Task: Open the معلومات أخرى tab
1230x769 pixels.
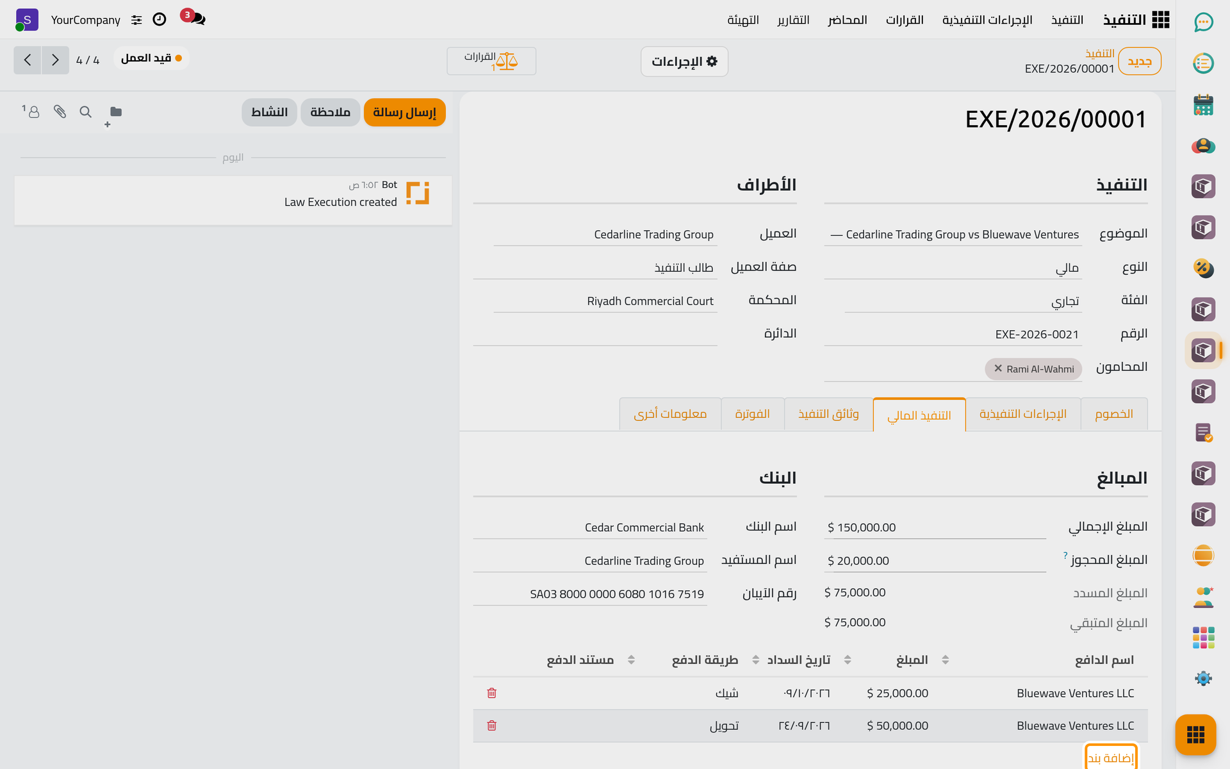Action: (x=670, y=414)
